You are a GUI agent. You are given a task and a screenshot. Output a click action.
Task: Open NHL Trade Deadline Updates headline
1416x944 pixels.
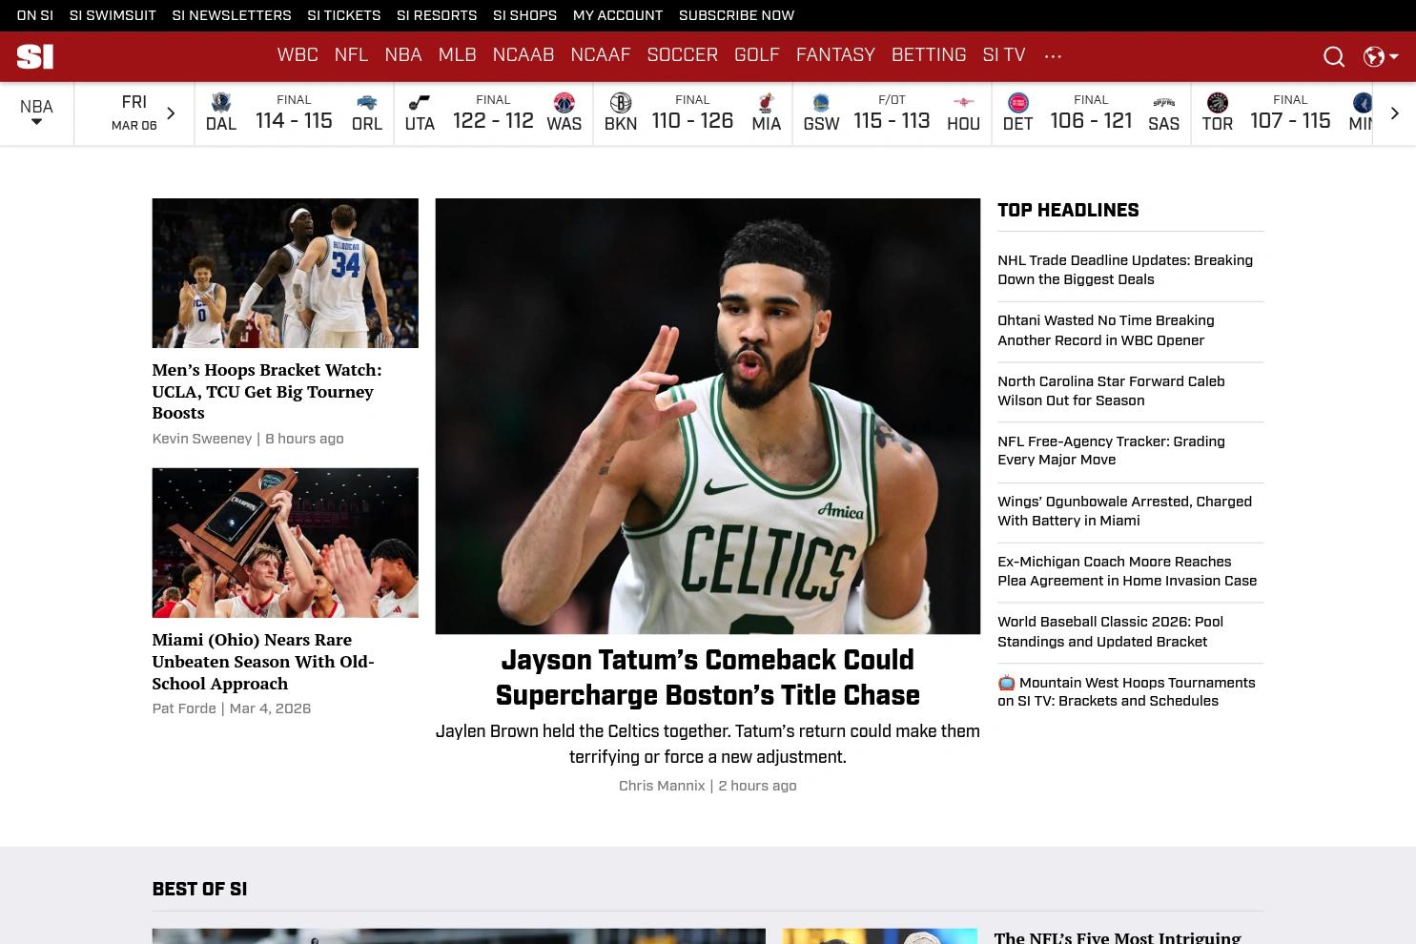tap(1125, 270)
